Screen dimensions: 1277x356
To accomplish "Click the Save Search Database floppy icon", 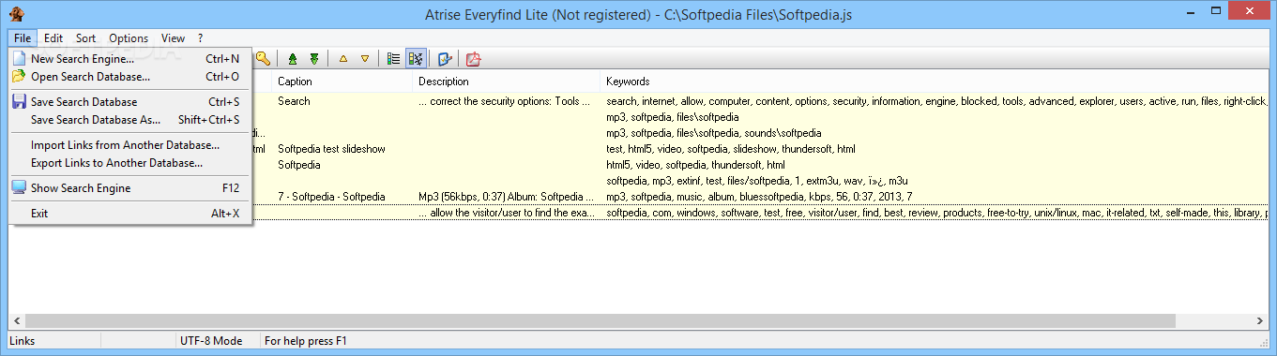I will (19, 102).
